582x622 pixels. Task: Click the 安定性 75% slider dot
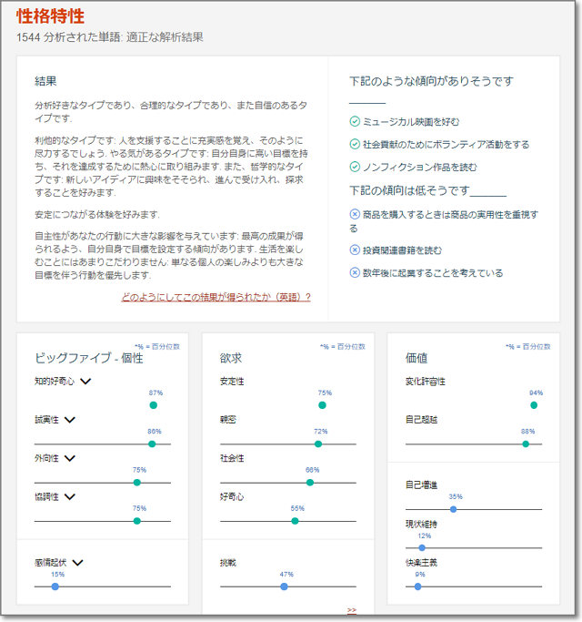click(x=323, y=404)
